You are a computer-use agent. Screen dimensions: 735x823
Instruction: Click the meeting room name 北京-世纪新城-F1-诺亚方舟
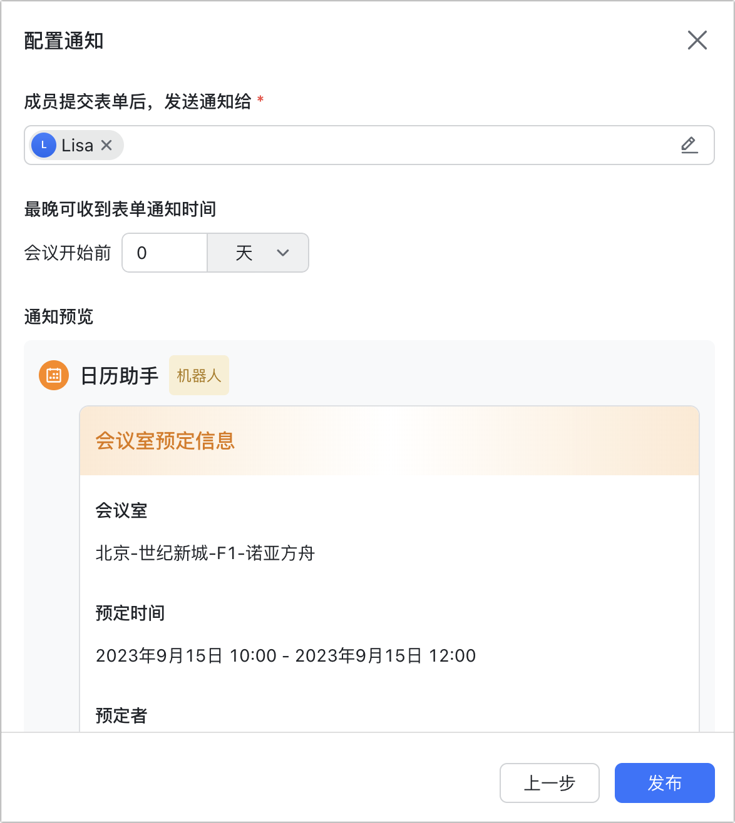click(205, 553)
